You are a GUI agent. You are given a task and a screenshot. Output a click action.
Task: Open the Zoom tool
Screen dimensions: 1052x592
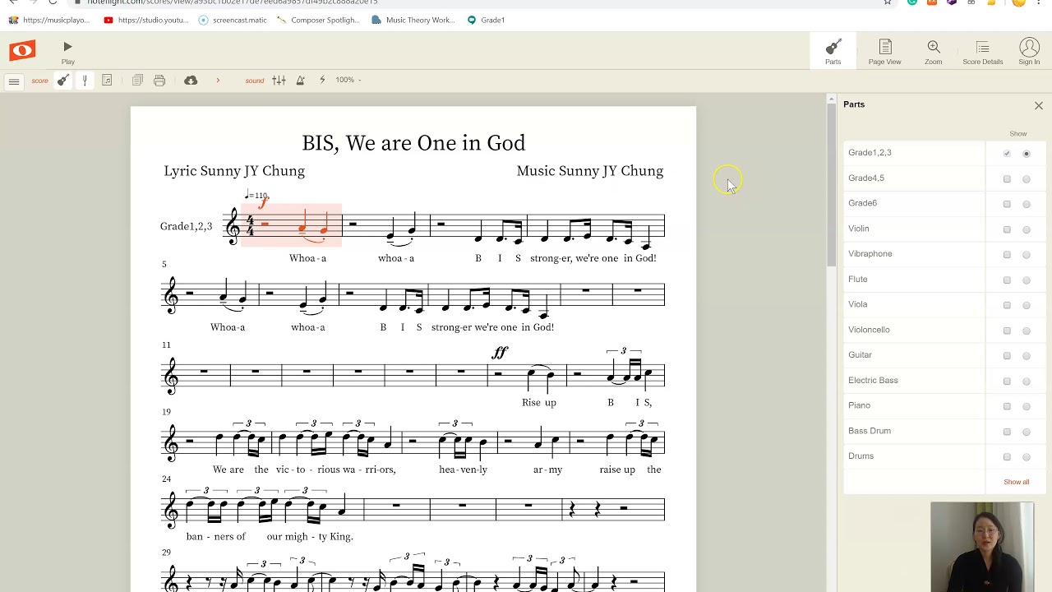click(x=933, y=52)
